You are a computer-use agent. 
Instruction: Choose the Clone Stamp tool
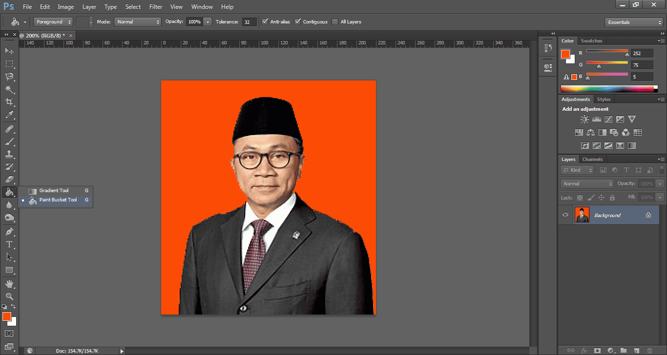pos(9,154)
